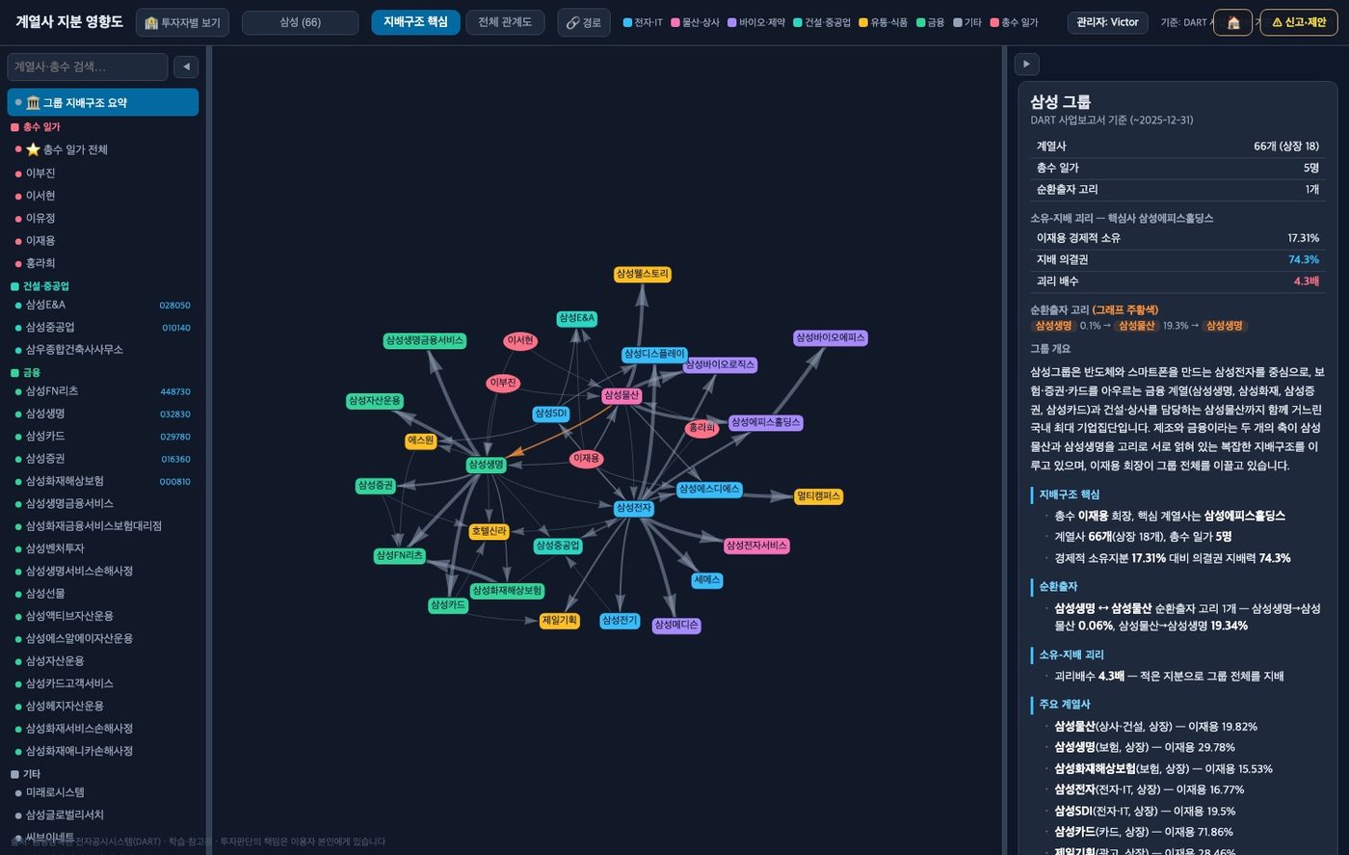1349x855 pixels.
Task: Open 삼성선물 in the sidebar
Action: point(104,594)
